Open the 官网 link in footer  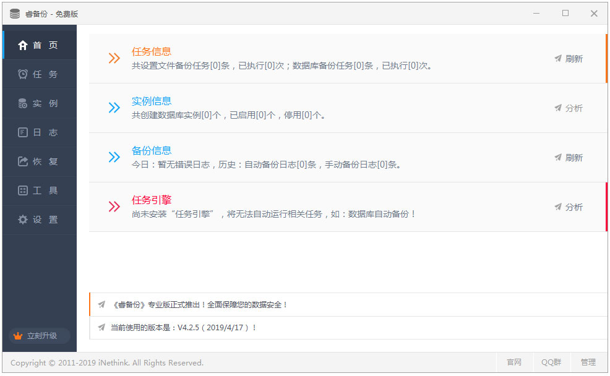pyautogui.click(x=514, y=362)
